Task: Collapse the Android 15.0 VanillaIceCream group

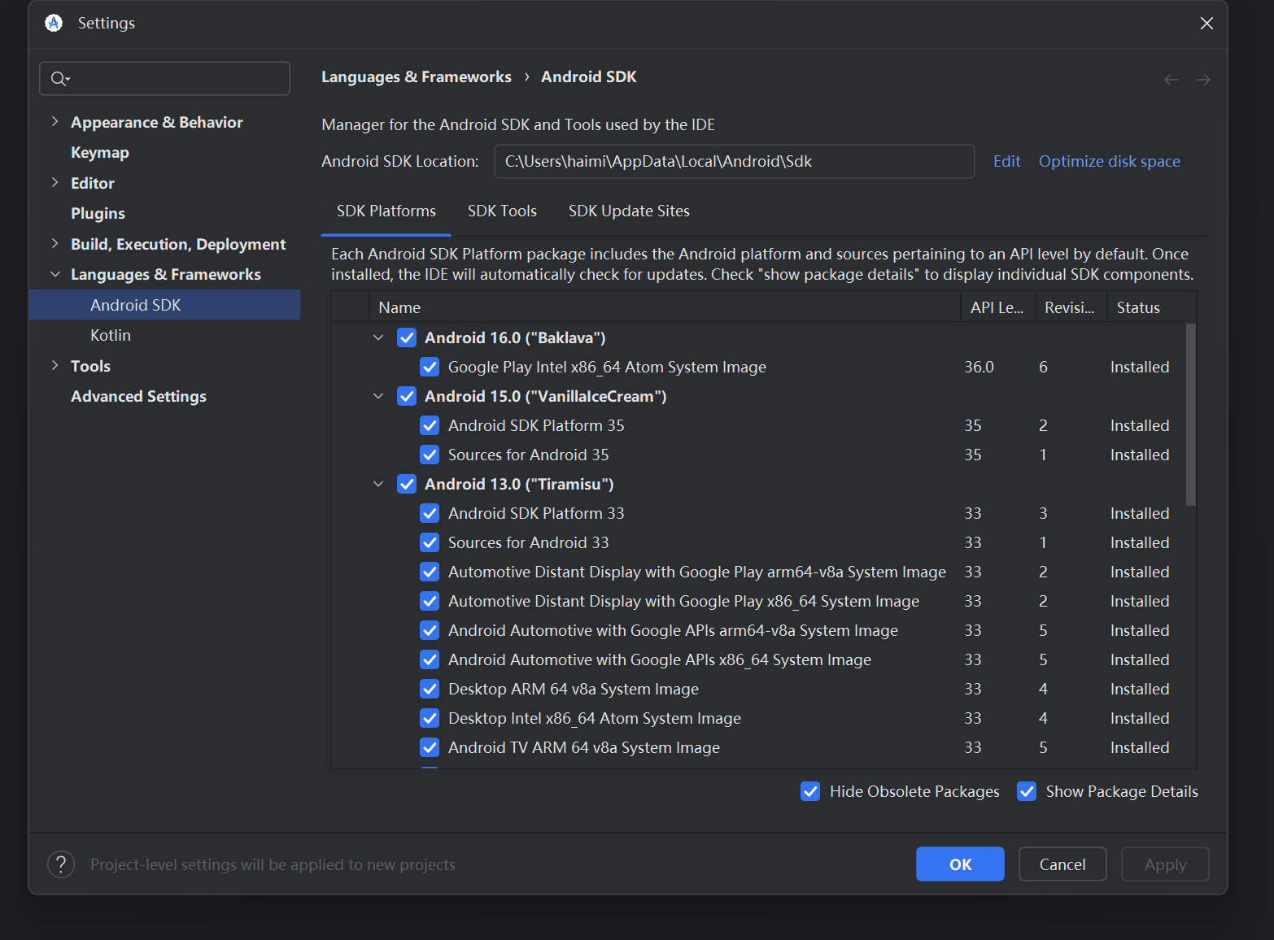Action: click(378, 396)
